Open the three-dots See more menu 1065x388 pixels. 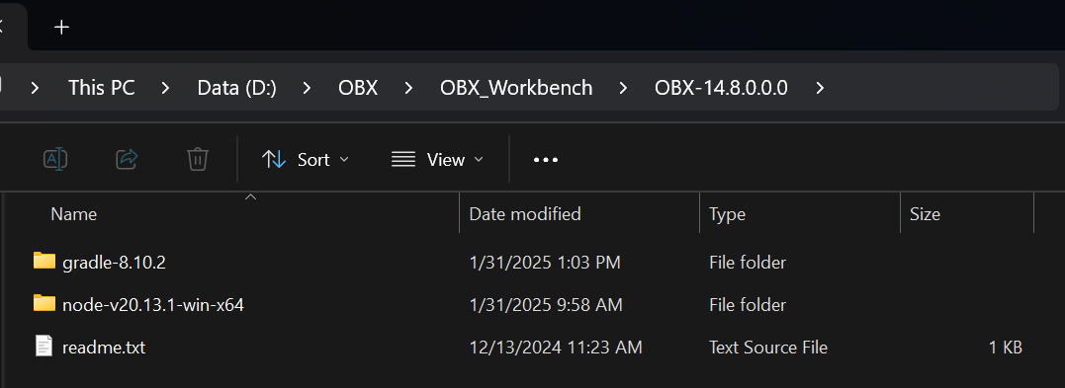click(x=546, y=160)
